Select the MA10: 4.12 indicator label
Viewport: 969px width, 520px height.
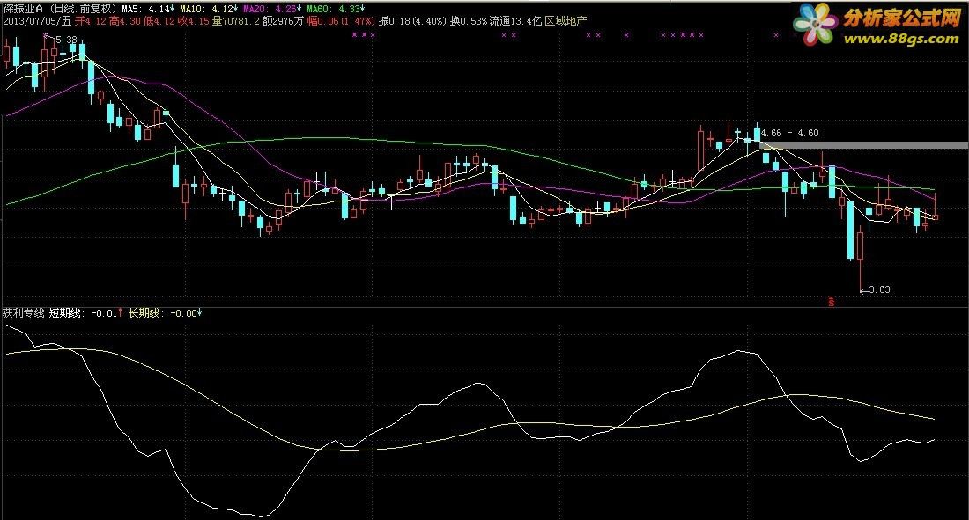click(x=210, y=9)
